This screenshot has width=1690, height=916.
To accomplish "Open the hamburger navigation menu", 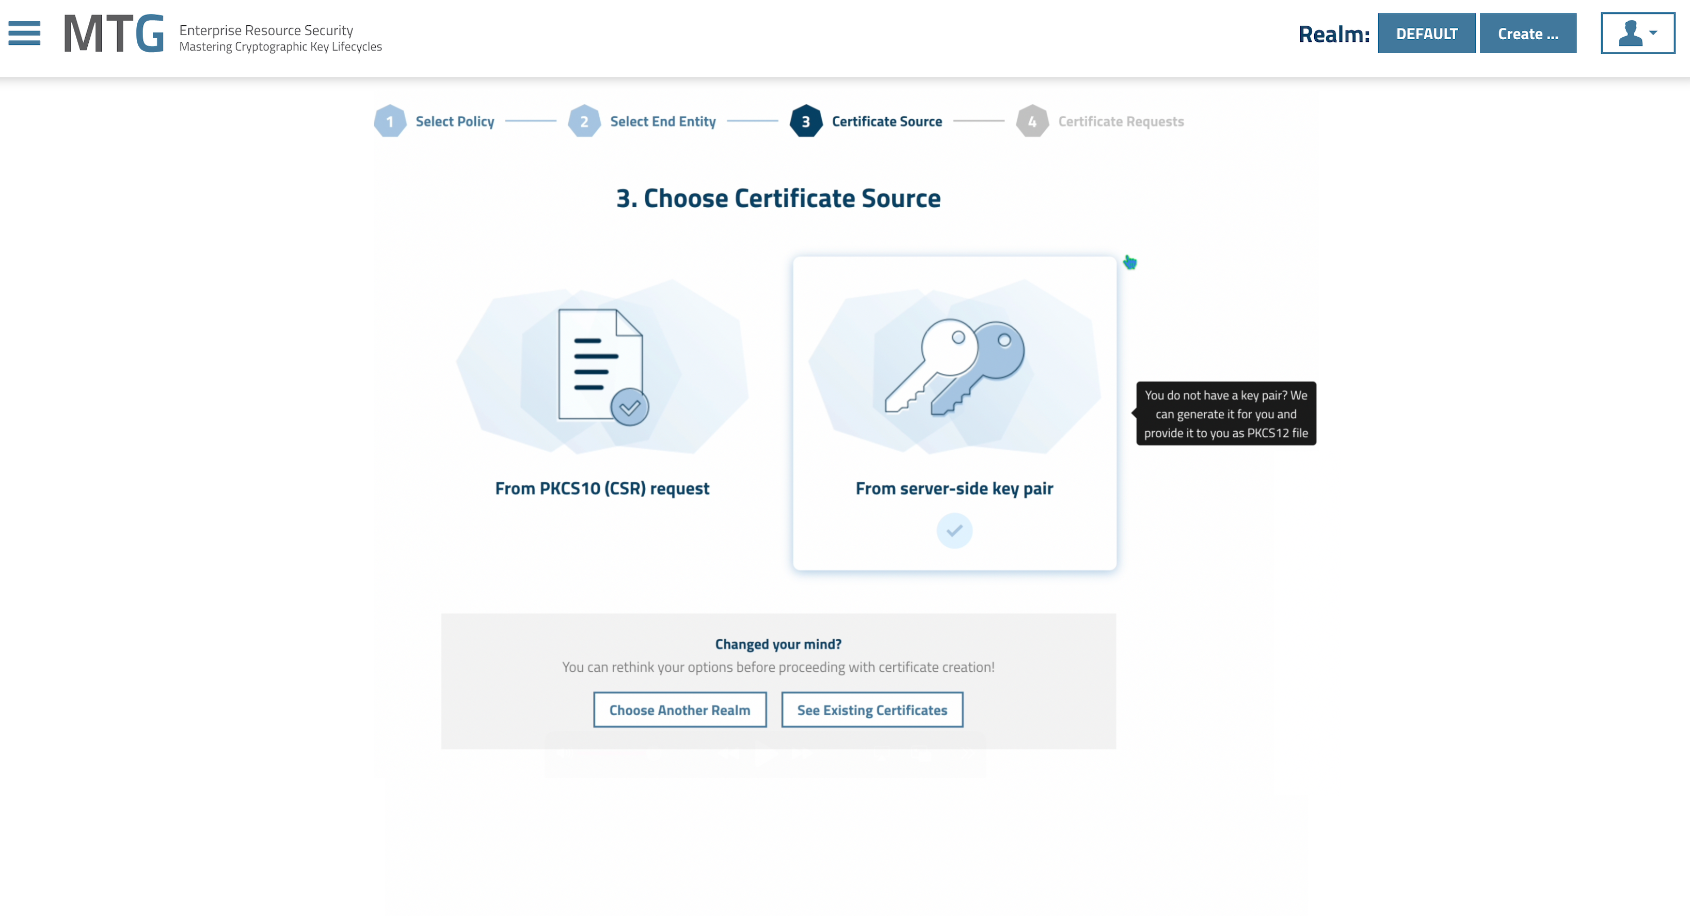I will pos(24,33).
